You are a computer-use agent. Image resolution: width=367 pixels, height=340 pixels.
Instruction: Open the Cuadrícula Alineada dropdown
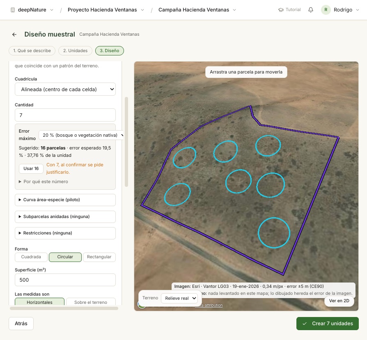coord(65,89)
